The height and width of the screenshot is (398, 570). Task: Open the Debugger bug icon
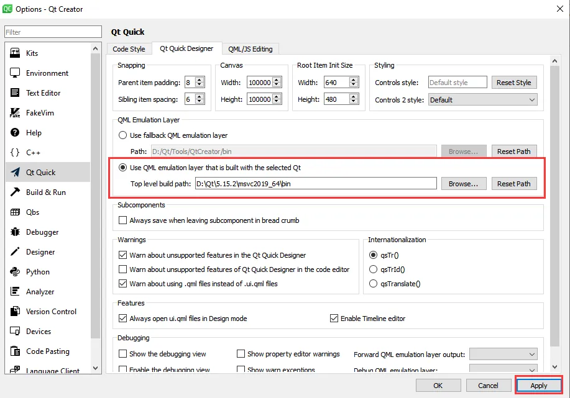point(15,232)
